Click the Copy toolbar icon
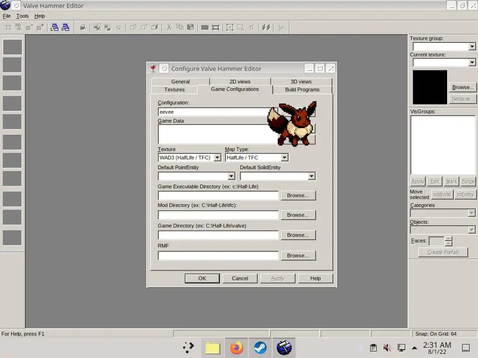This screenshot has height=358, width=478. click(x=180, y=28)
